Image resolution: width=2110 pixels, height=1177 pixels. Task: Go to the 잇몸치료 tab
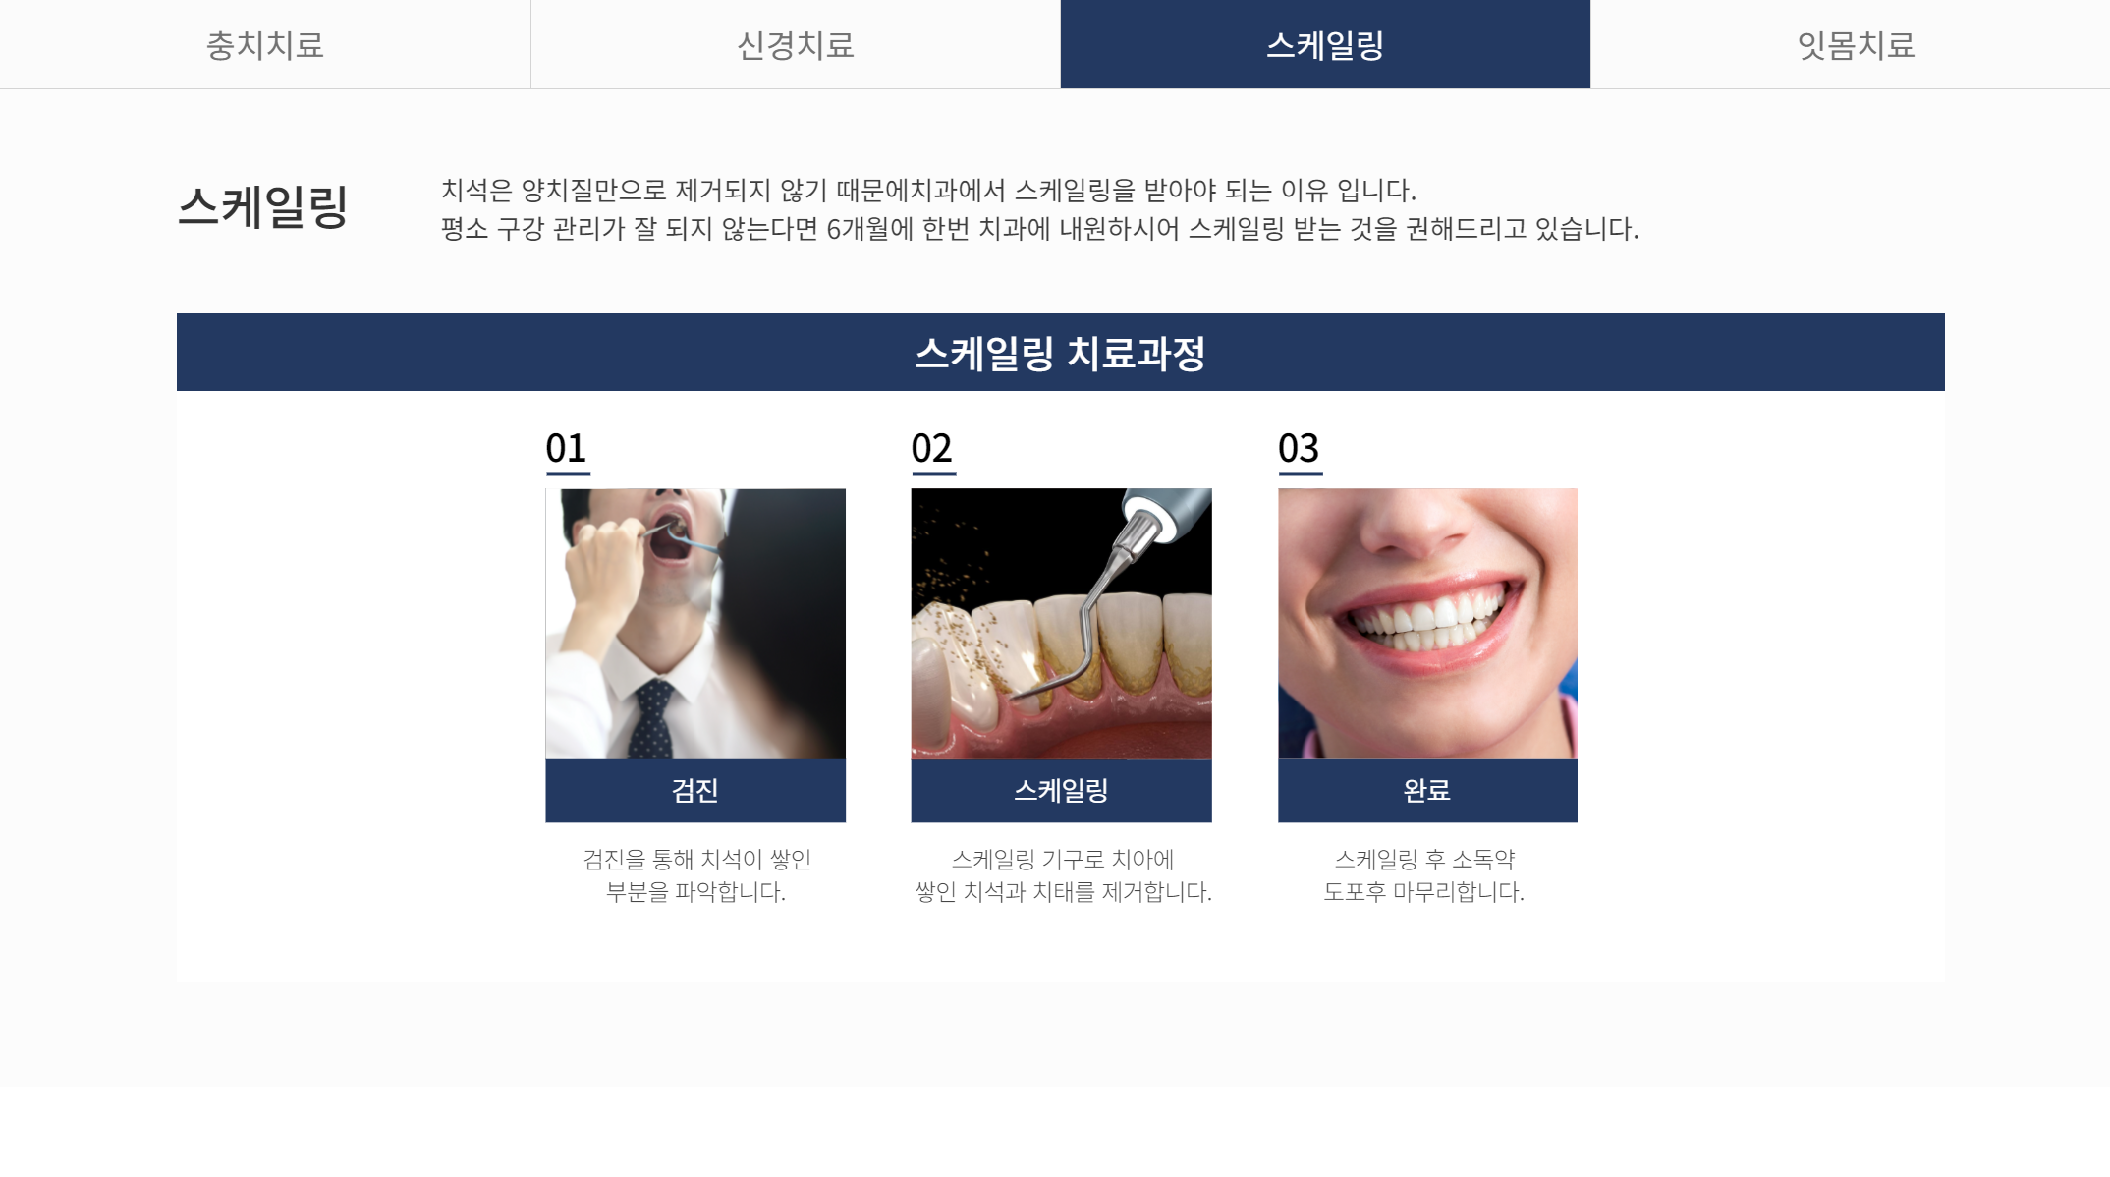(1855, 44)
